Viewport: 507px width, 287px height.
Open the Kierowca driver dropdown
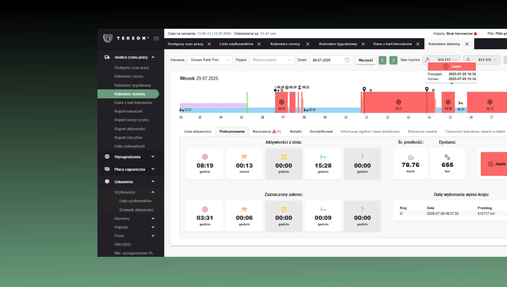(x=210, y=60)
